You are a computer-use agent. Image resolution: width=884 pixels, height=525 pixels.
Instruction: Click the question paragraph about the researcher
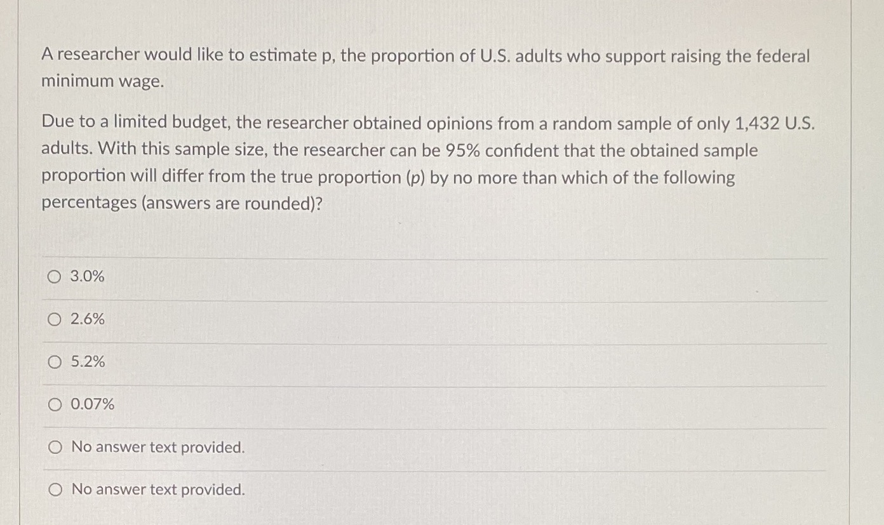425,67
